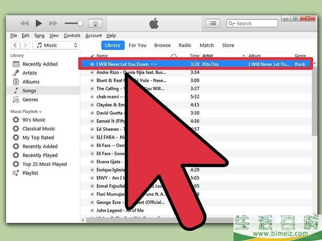Open the View menu
The width and height of the screenshot is (322, 241).
54,36
